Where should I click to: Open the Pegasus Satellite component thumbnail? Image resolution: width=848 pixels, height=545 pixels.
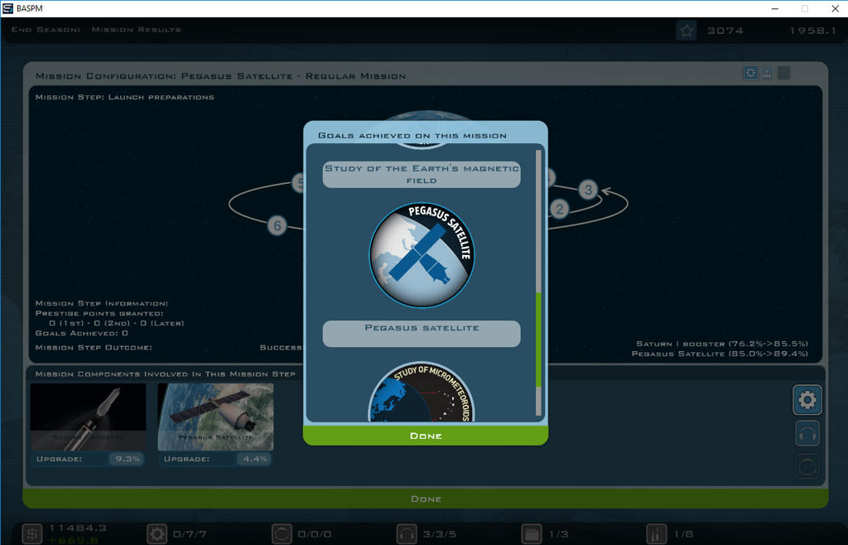(x=215, y=417)
